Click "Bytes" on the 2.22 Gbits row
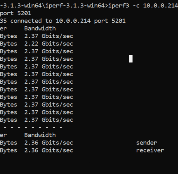Viewport: 178px width, 174px height. [9, 44]
